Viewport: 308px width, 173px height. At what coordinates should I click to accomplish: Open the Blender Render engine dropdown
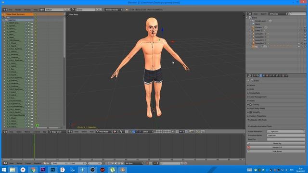114,10
